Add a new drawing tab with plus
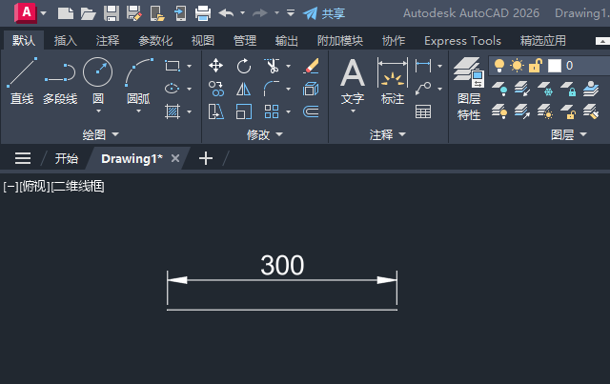 206,158
